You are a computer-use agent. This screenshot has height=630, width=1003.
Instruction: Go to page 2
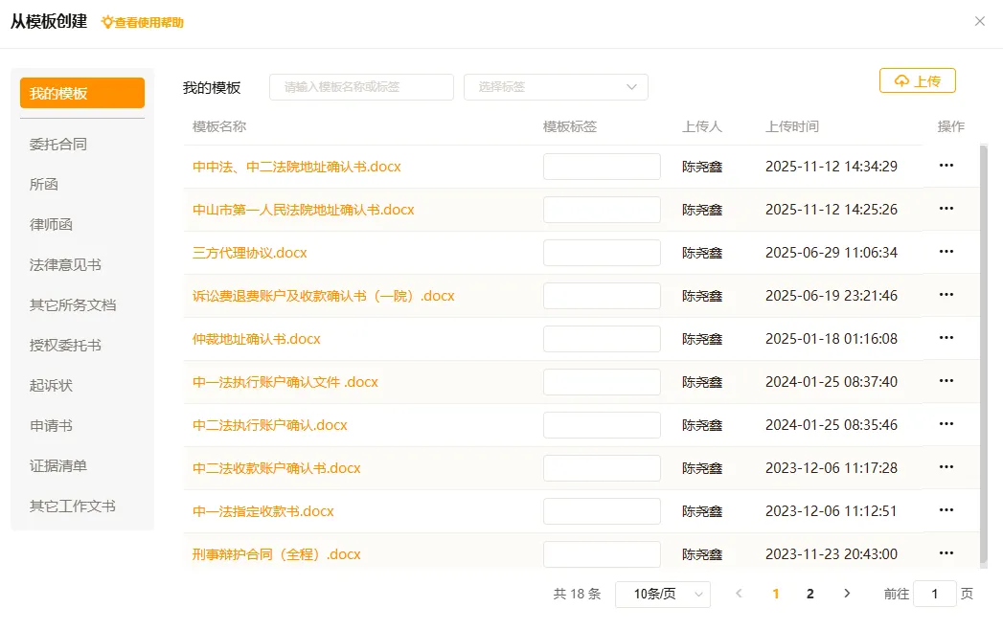[810, 594]
